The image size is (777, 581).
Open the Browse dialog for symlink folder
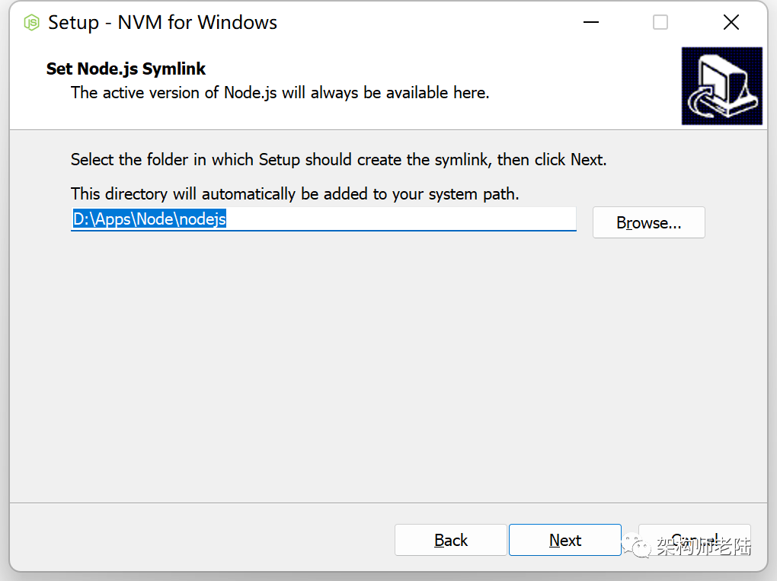click(648, 222)
